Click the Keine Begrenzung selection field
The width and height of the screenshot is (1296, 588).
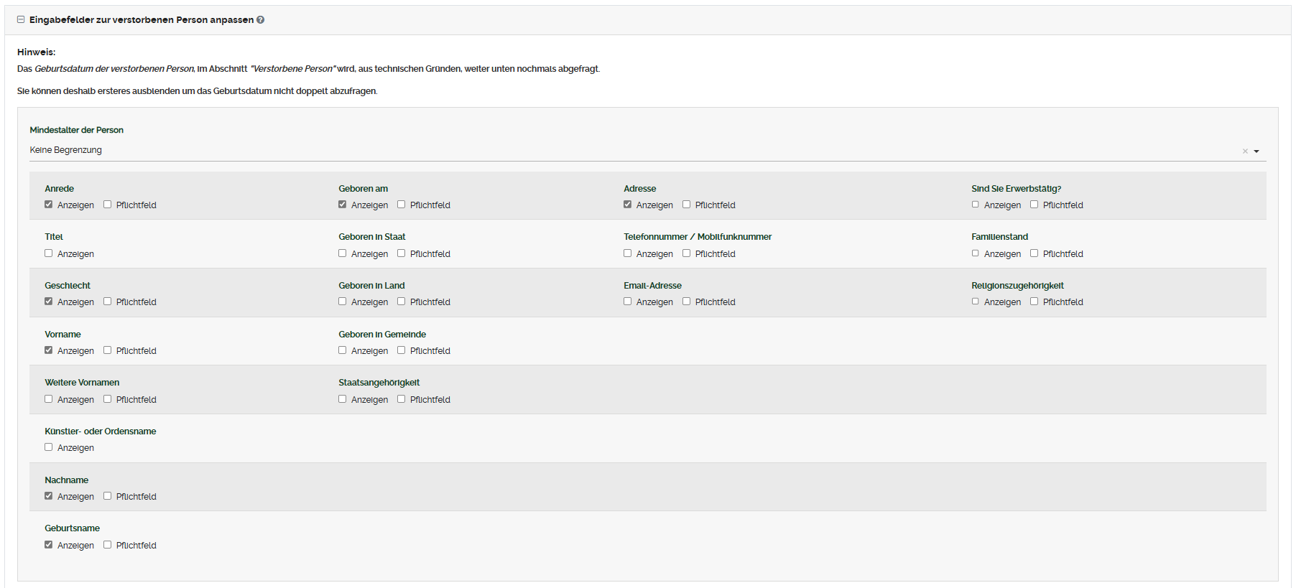(x=632, y=150)
